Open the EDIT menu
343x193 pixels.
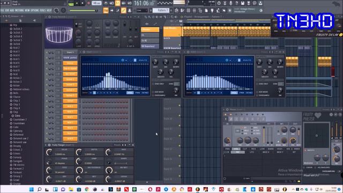7,10
